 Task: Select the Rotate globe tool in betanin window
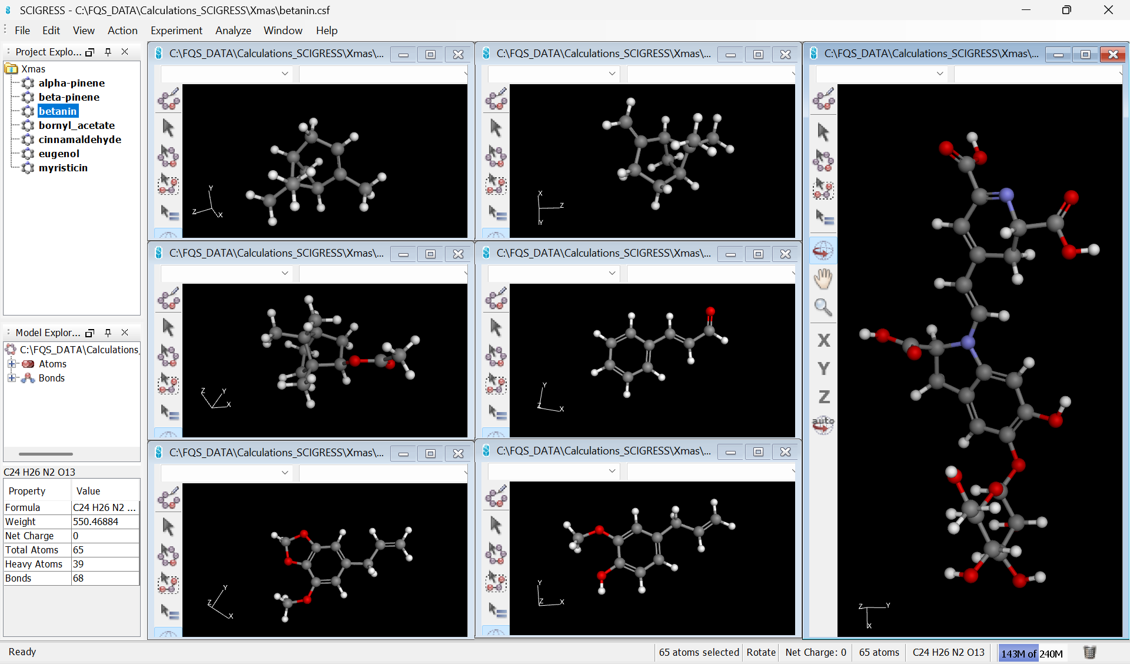[x=823, y=251]
